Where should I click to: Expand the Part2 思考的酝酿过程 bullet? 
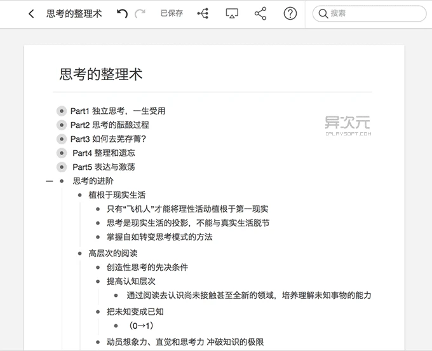pyautogui.click(x=62, y=125)
